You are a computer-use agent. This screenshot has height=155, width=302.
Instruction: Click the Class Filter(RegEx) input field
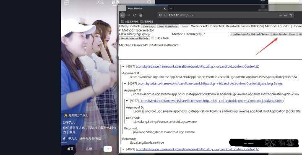158,34
